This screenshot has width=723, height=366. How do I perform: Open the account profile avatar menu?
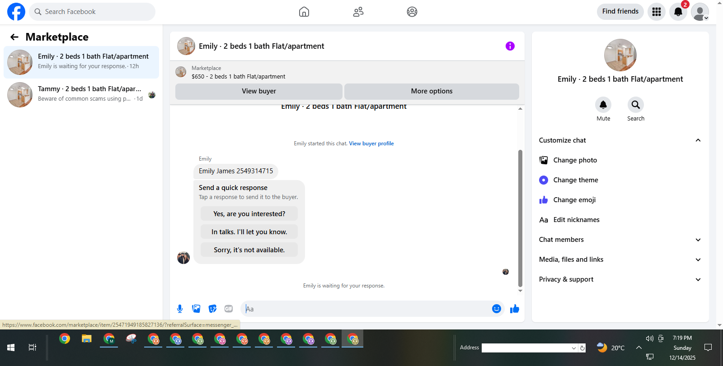pos(700,12)
